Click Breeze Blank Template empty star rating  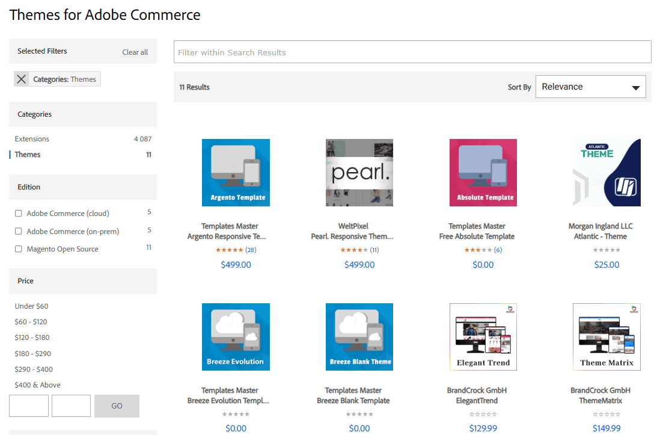click(359, 415)
